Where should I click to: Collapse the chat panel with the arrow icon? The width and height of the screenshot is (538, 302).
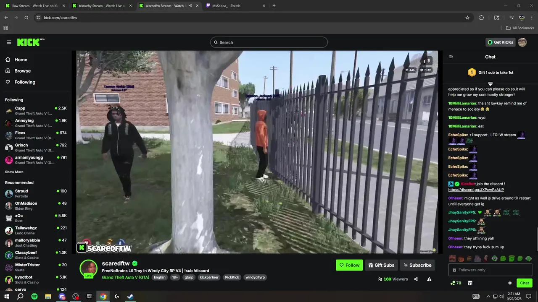point(451,57)
